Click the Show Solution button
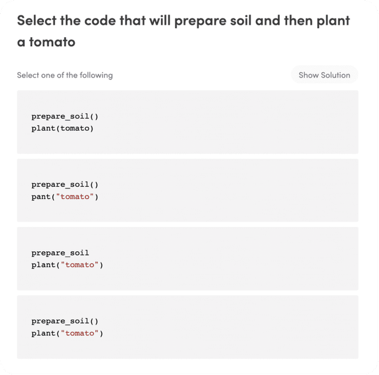 coord(324,75)
